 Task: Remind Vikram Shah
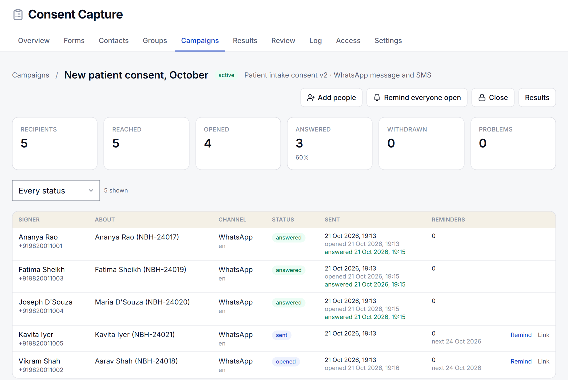(x=521, y=361)
